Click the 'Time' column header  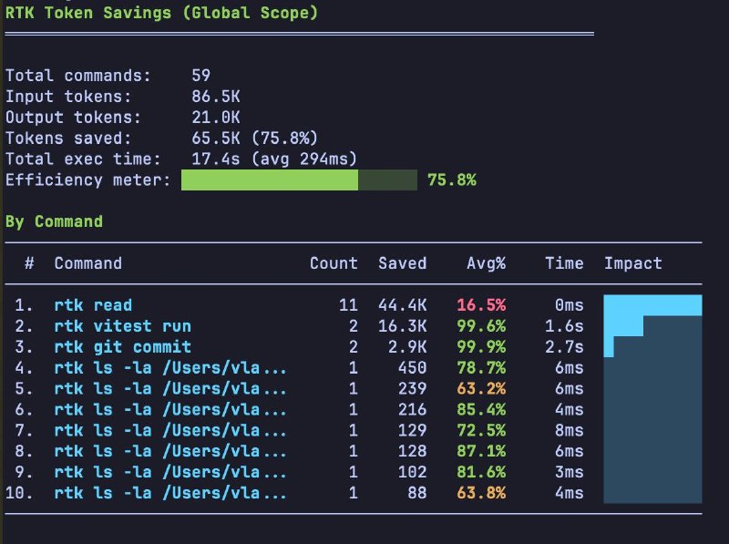[x=564, y=263]
